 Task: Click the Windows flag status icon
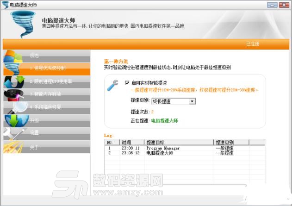13,56
